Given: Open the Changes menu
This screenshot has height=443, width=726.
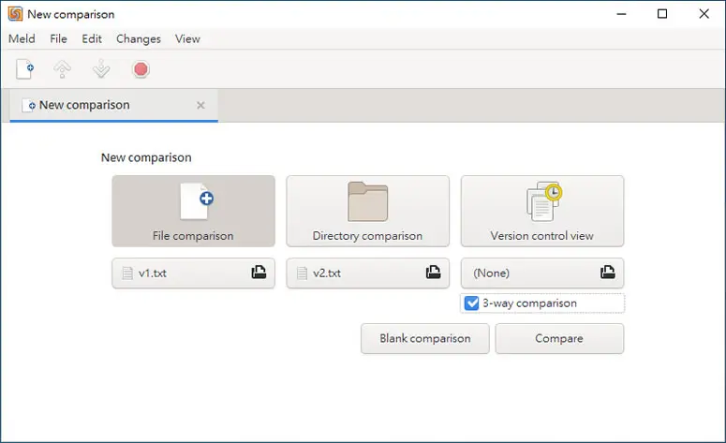Looking at the screenshot, I should [139, 39].
